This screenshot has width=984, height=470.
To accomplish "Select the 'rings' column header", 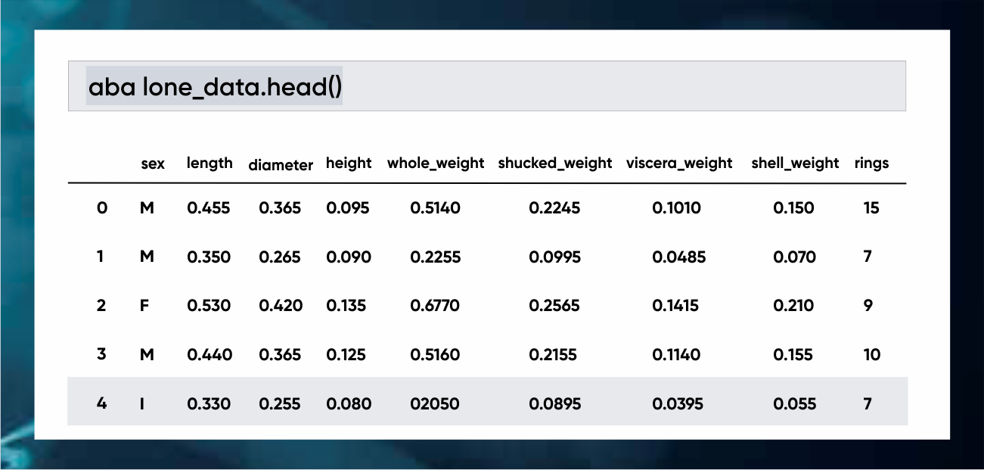I will 871,163.
